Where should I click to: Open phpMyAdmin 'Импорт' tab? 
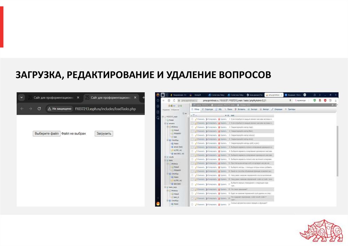(264, 109)
